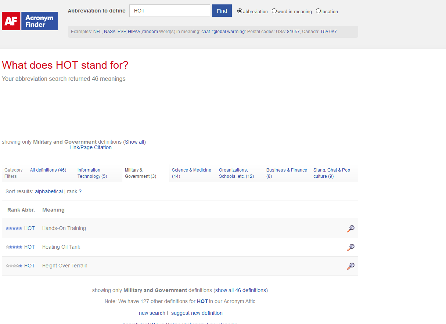Image resolution: width=446 pixels, height=324 pixels.
Task: Click the Find button
Action: point(222,11)
